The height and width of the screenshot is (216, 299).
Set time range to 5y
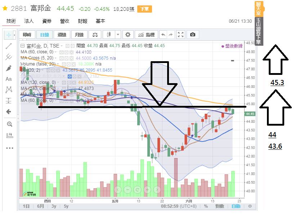tap(66, 206)
